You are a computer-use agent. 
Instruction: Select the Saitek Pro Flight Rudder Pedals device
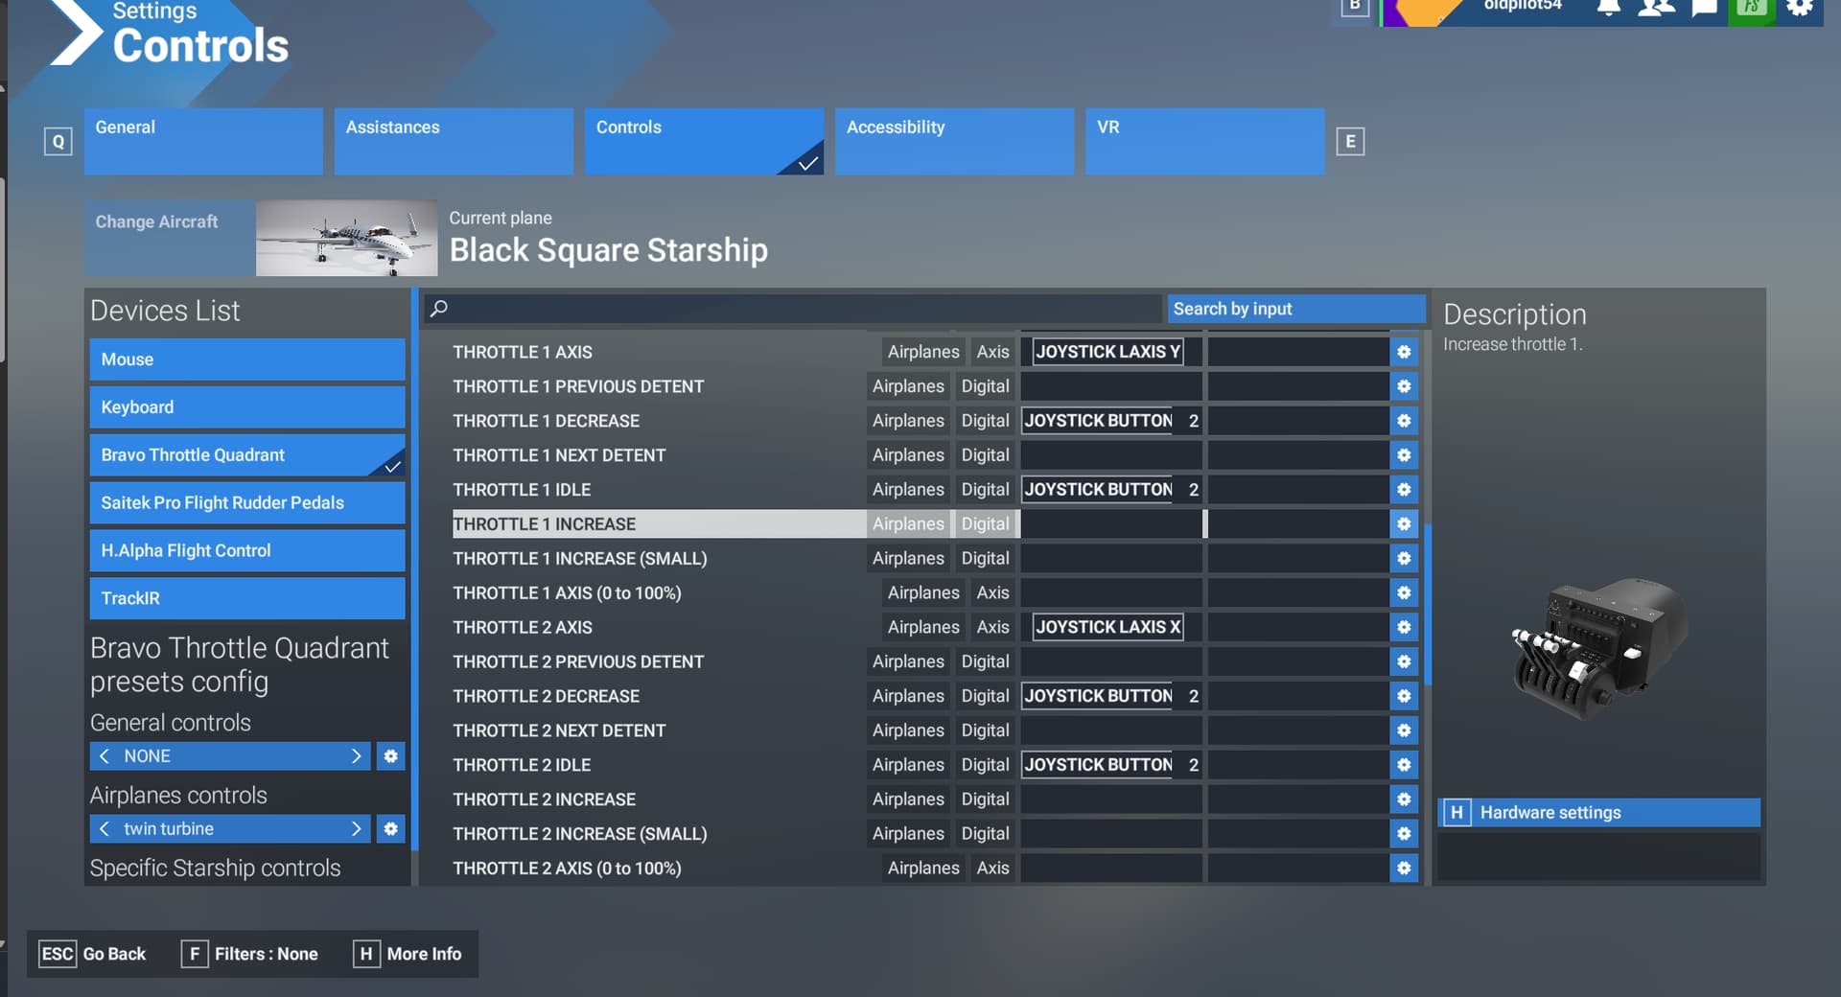tap(246, 502)
